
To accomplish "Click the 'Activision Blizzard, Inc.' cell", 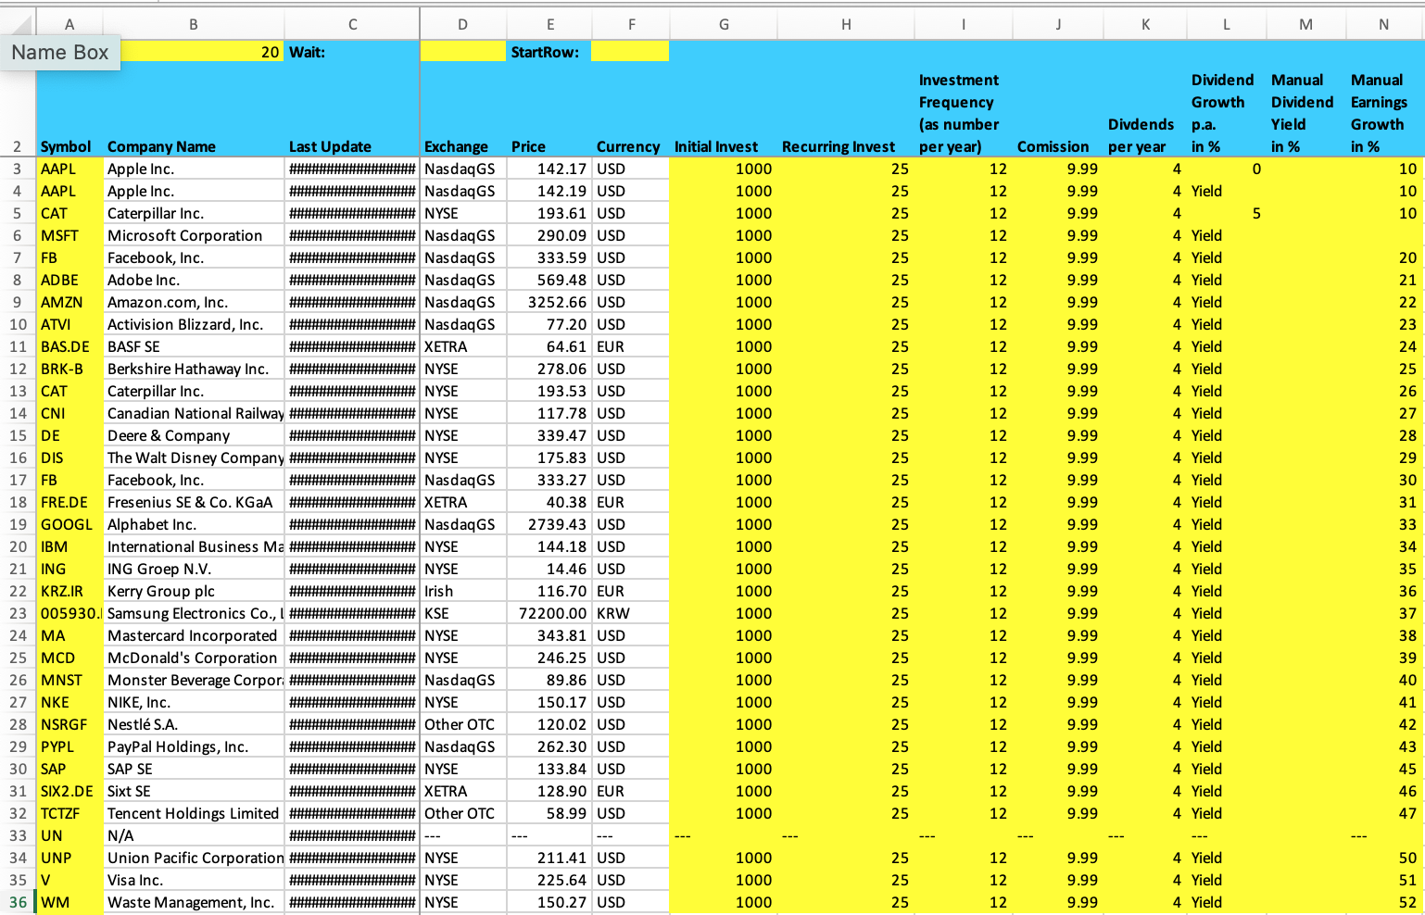I will coord(194,324).
